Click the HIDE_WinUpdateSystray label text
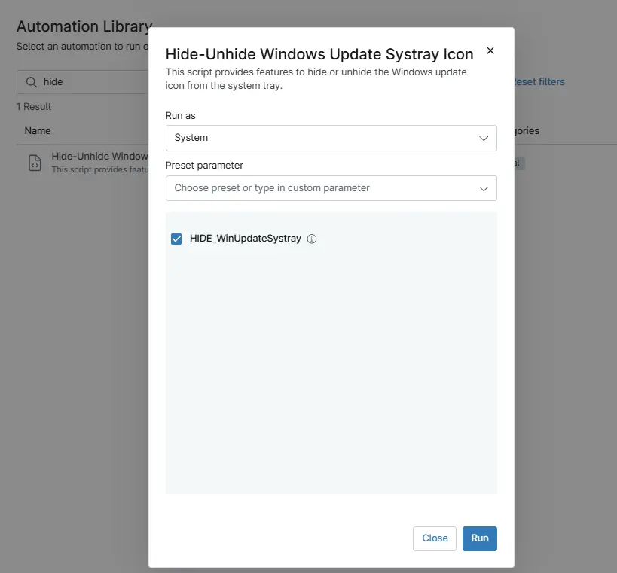This screenshot has height=573, width=617. (x=245, y=239)
